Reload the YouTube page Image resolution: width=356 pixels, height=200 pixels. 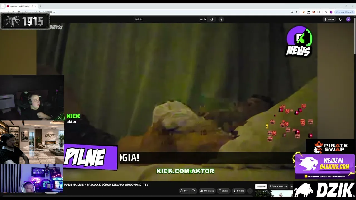(x=13, y=12)
